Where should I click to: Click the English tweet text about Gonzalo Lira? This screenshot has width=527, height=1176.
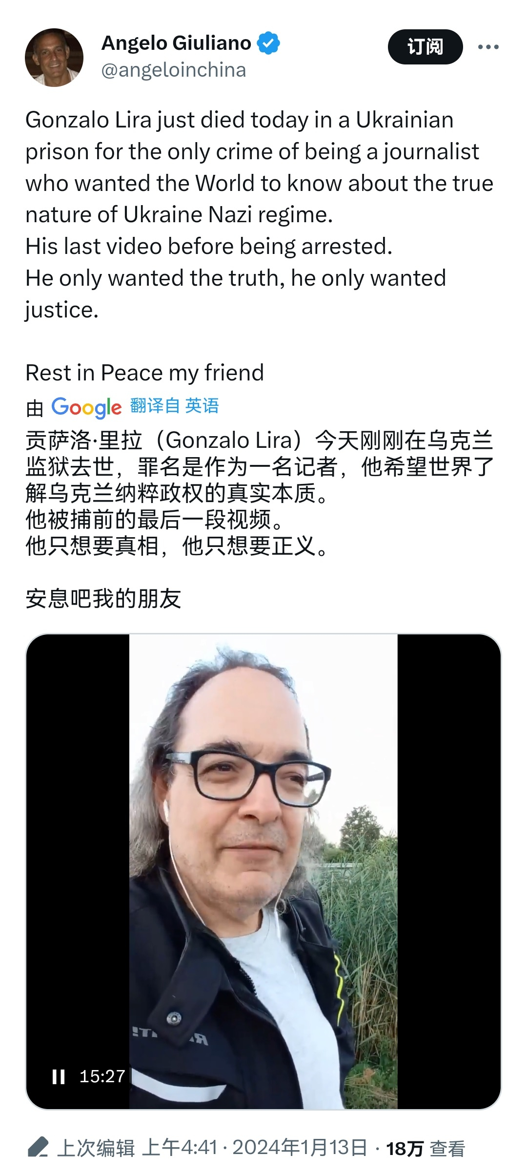[x=260, y=214]
